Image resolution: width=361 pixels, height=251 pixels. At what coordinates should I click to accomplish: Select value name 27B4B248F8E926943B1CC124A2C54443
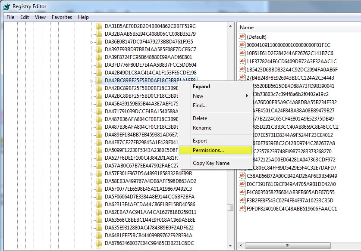(290, 77)
